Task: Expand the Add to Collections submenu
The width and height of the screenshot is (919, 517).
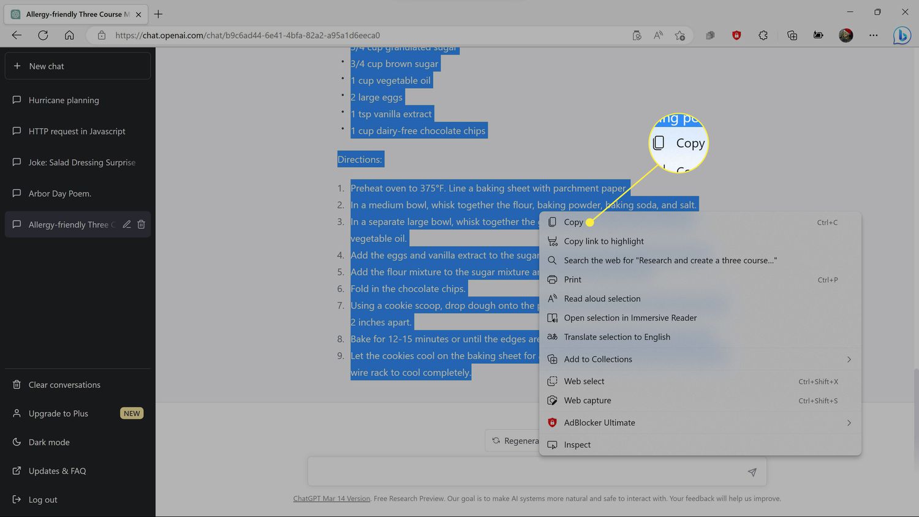Action: pos(849,360)
